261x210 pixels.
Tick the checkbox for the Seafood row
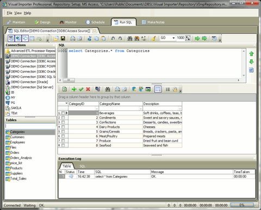coord(63,145)
